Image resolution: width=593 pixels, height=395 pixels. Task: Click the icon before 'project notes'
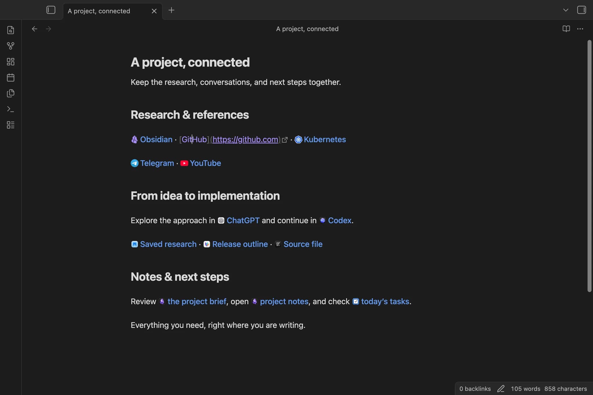(255, 302)
